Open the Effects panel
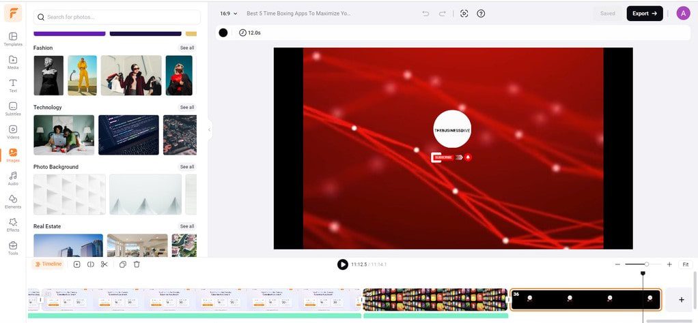 point(13,224)
